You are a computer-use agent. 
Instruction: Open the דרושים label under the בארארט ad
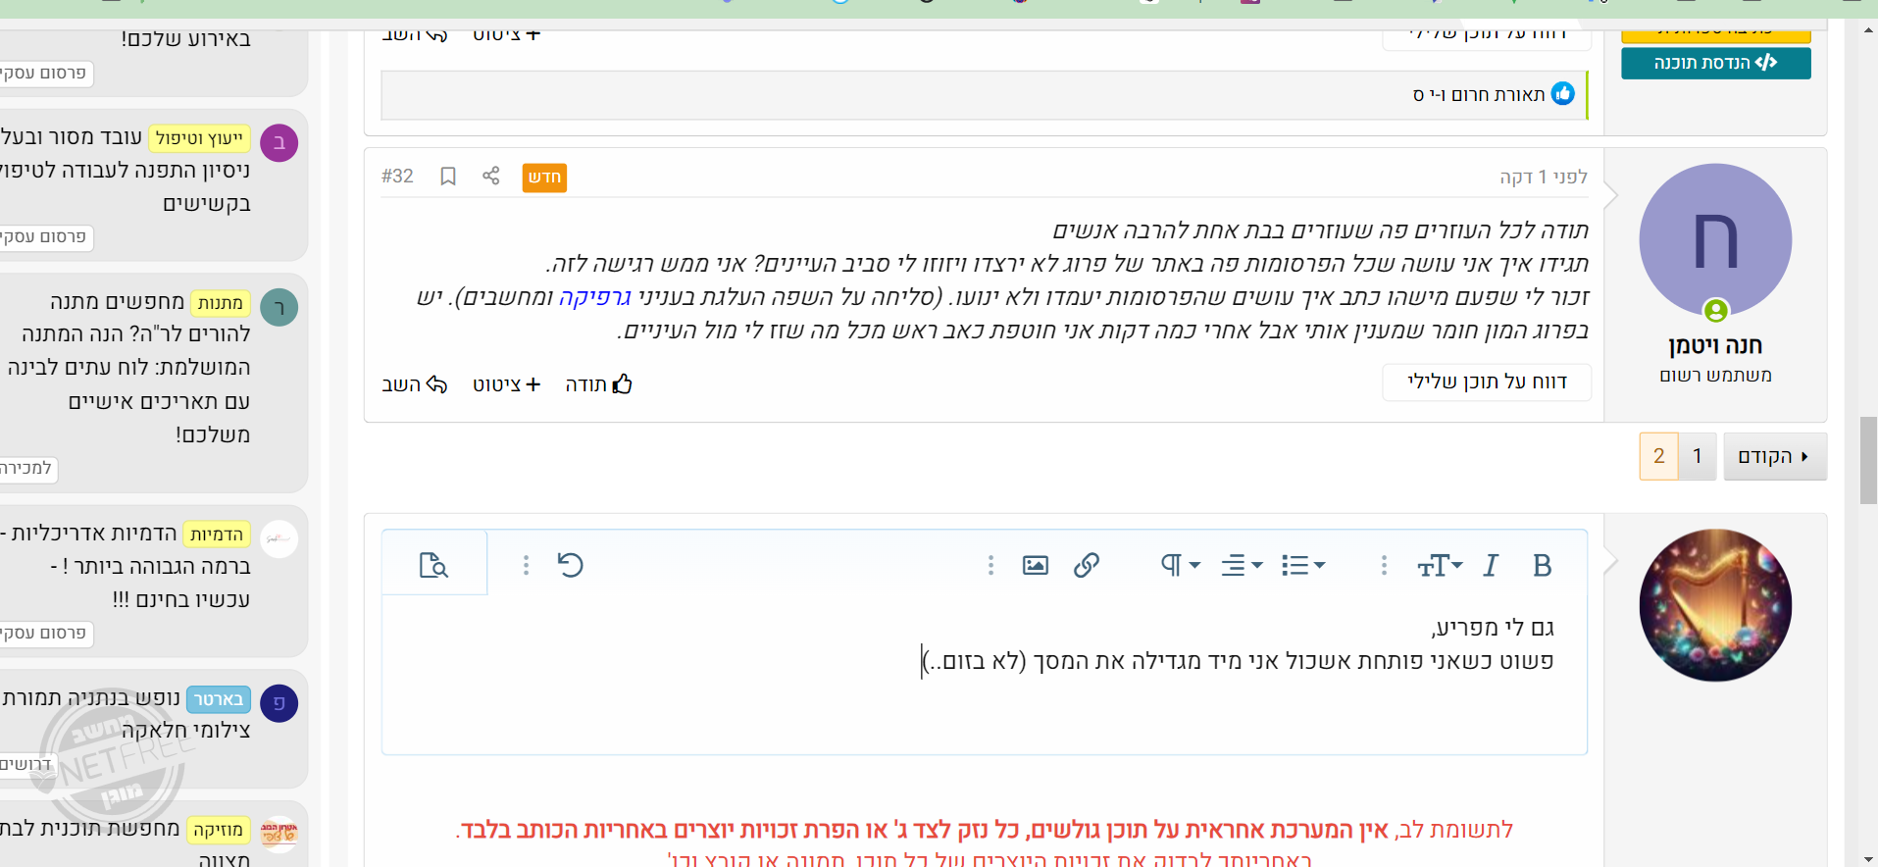pos(26,764)
